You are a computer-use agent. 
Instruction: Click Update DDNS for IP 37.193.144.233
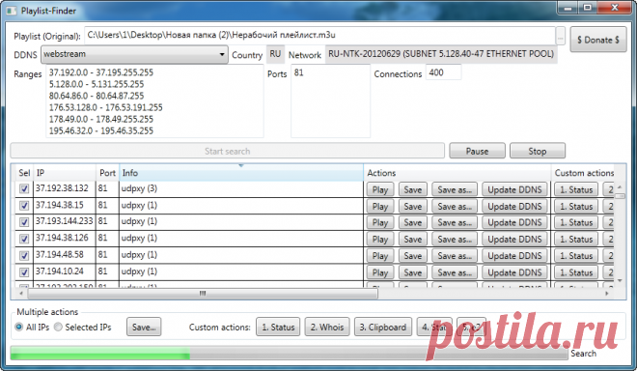tap(514, 223)
